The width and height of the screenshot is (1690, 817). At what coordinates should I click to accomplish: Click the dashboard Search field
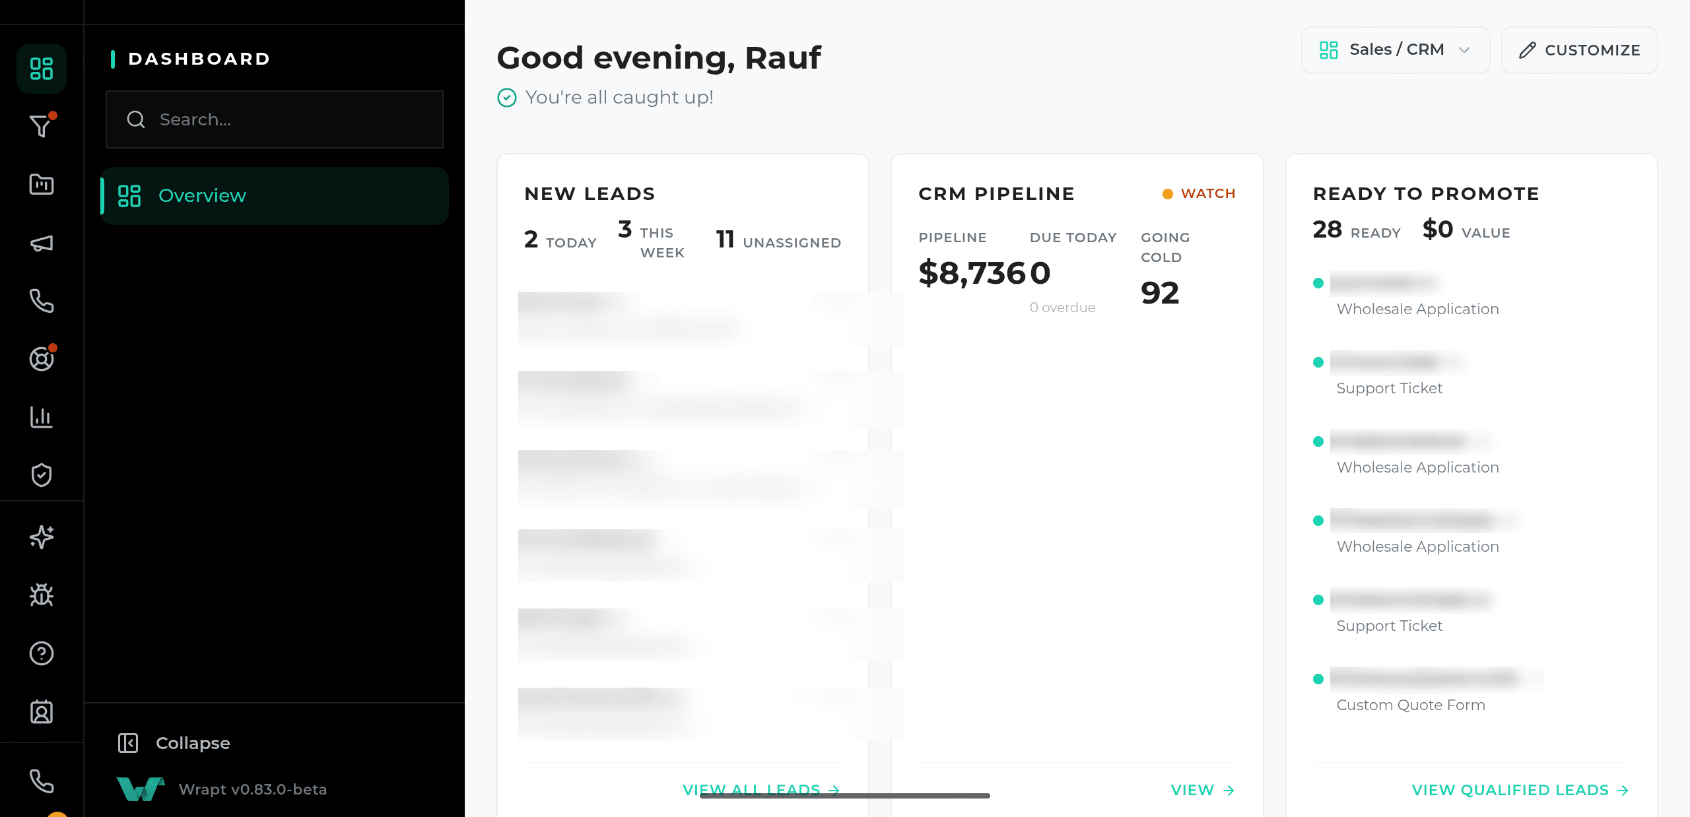[275, 119]
